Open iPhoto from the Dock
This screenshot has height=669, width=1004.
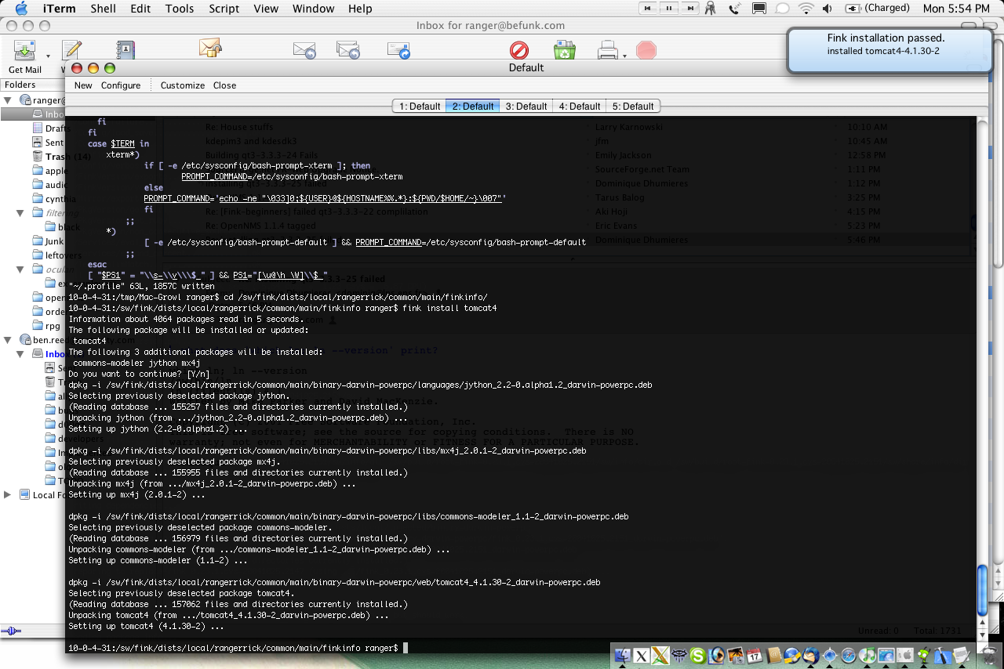tap(736, 656)
